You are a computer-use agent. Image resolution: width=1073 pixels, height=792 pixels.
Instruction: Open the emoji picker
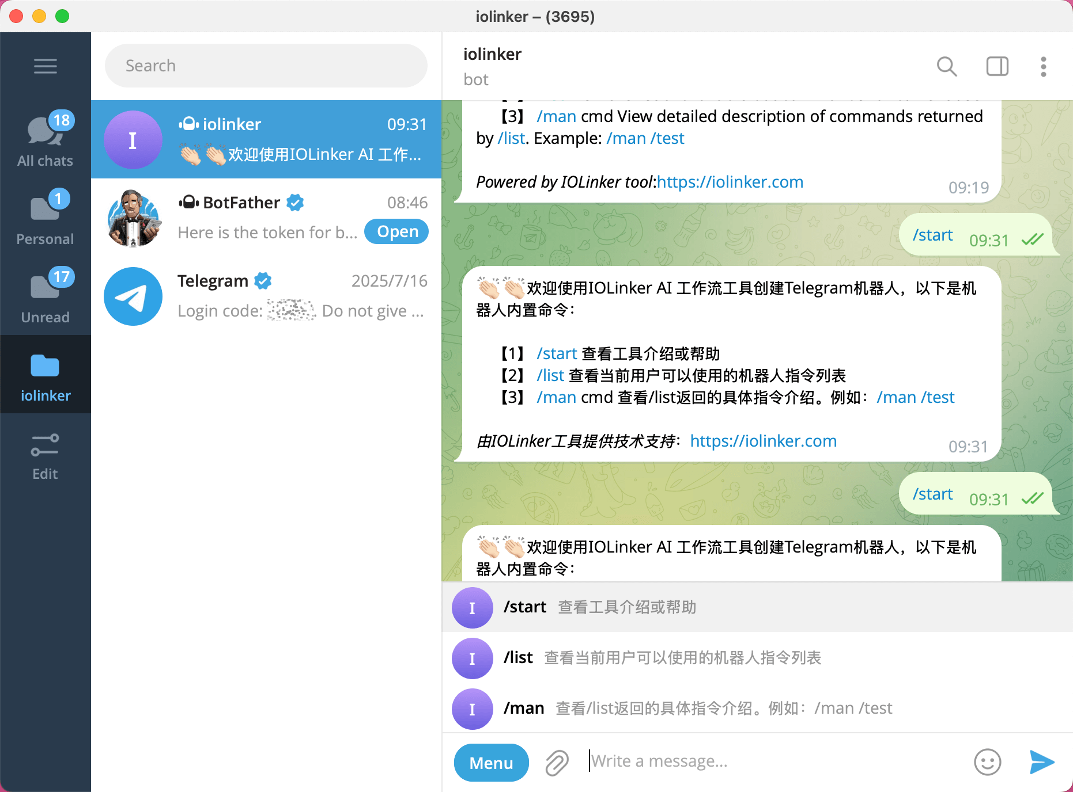987,761
